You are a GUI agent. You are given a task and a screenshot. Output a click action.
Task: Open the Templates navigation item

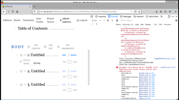pyautogui.click(x=28, y=20)
